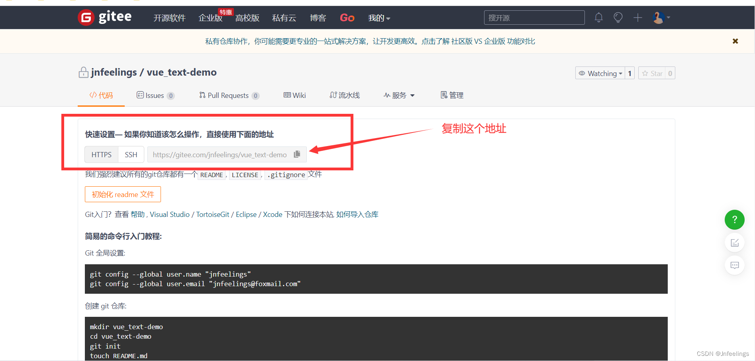755x361 pixels.
Task: Click the git config user.name command line
Action: 171,274
